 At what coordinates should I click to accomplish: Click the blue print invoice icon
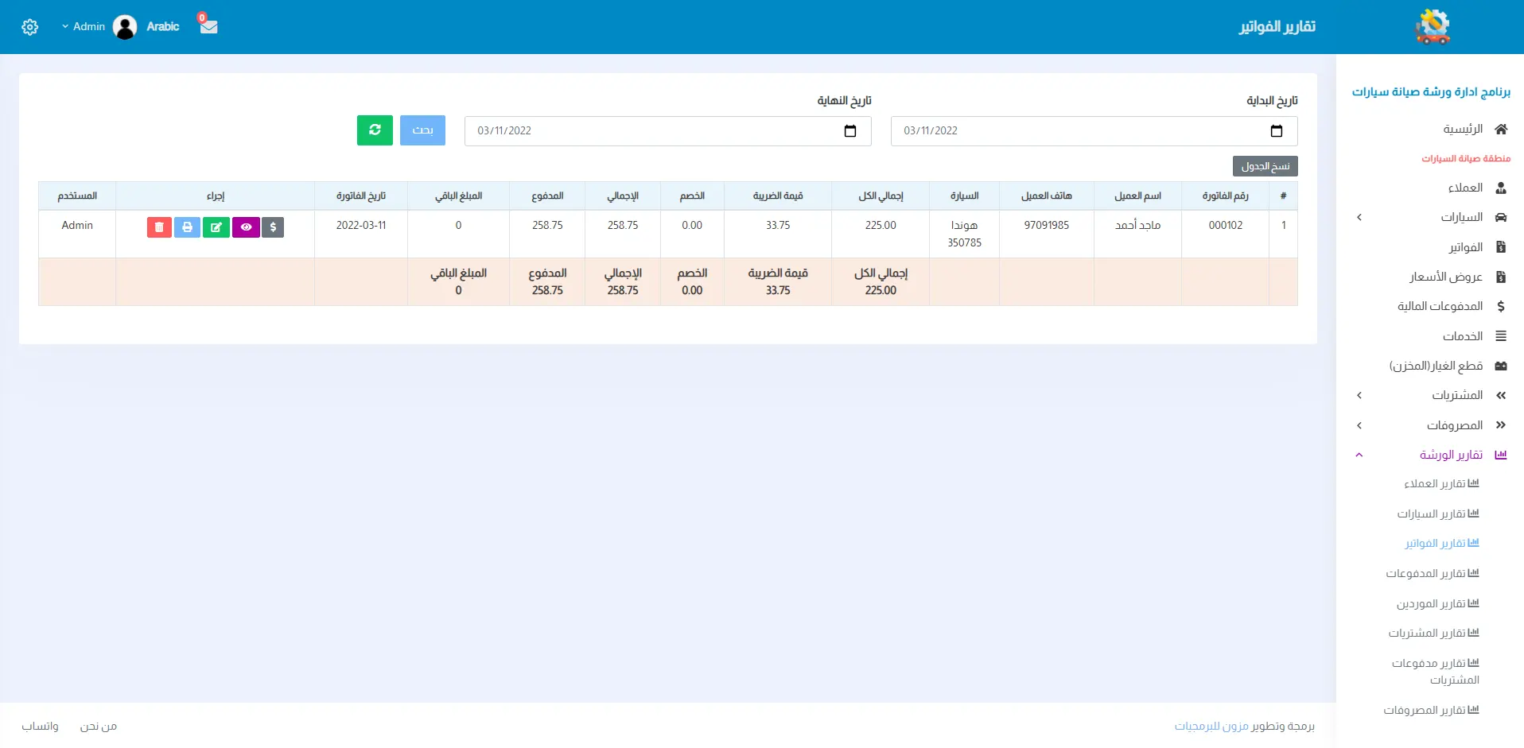(187, 227)
